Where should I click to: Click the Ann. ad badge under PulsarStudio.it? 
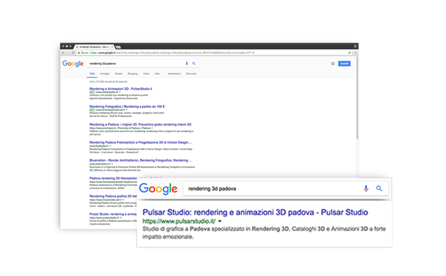(92, 92)
